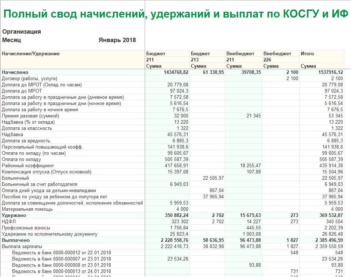The height and width of the screenshot is (277, 351).
Task: Click the Организация label
Action: [x=22, y=31]
